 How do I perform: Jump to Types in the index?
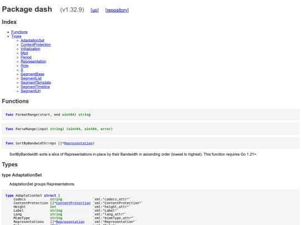click(16, 36)
